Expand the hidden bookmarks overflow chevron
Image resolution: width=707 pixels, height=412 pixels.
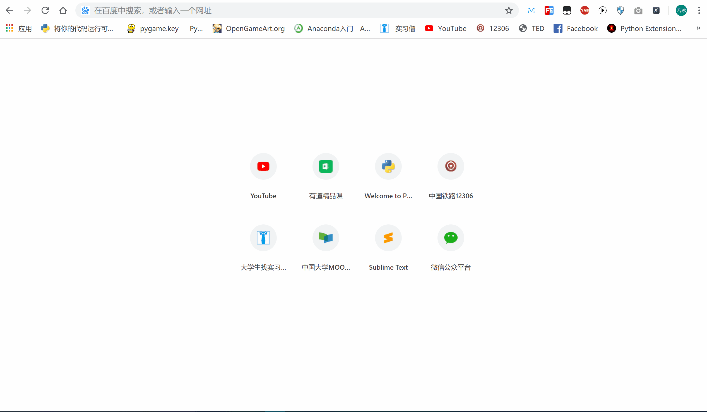[699, 28]
